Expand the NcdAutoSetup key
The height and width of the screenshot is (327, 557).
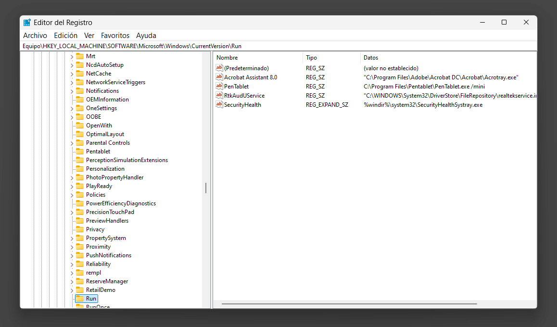click(x=72, y=65)
